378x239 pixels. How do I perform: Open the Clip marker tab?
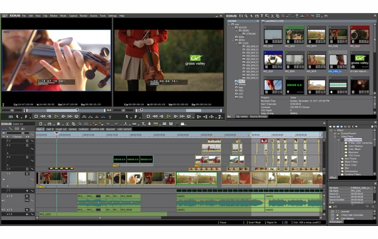coord(242,116)
